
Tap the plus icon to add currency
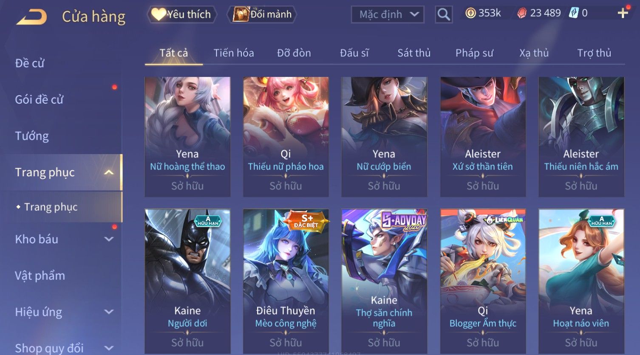pyautogui.click(x=623, y=13)
